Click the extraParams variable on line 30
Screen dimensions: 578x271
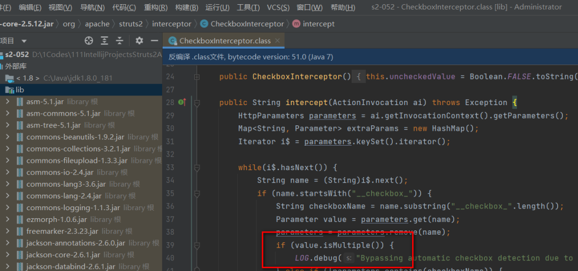pos(372,129)
